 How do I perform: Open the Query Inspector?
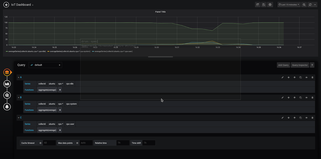(300, 65)
